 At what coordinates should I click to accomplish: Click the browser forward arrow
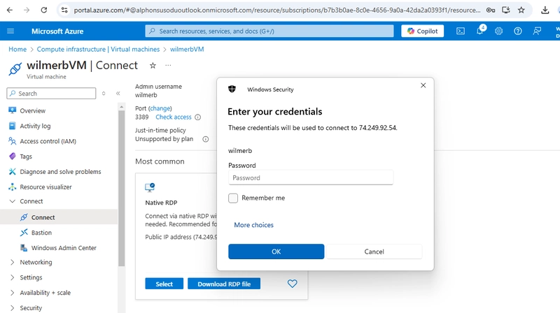(x=27, y=10)
